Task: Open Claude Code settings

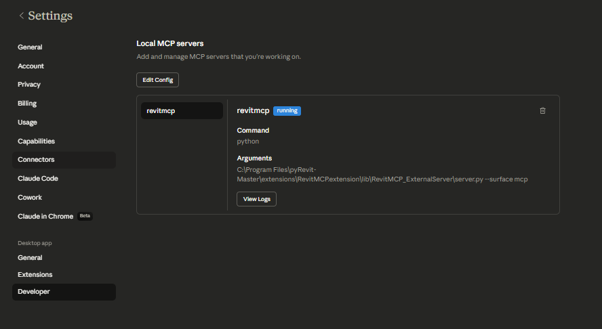Action: (x=38, y=178)
